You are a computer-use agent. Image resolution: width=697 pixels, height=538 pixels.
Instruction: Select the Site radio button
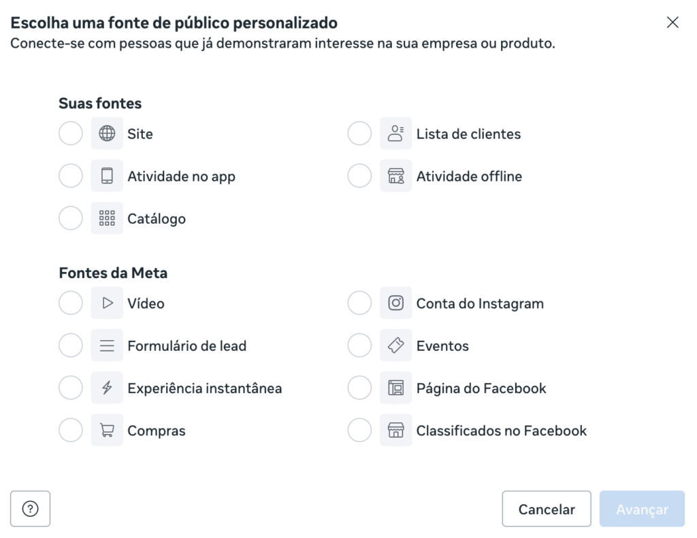pyautogui.click(x=71, y=134)
